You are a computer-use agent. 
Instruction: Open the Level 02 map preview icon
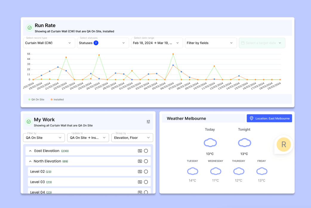click(140, 172)
